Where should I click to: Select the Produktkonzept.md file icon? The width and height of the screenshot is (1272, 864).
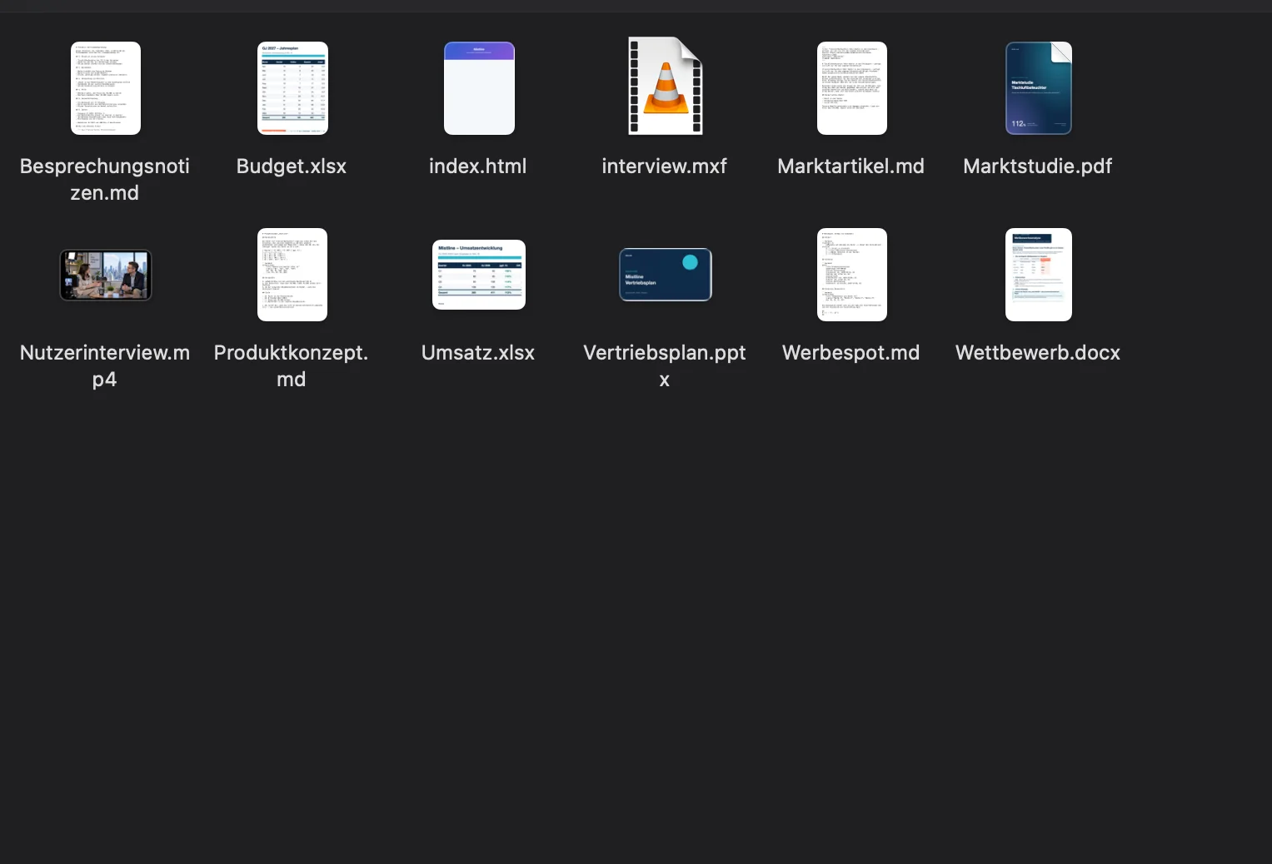[x=292, y=275]
